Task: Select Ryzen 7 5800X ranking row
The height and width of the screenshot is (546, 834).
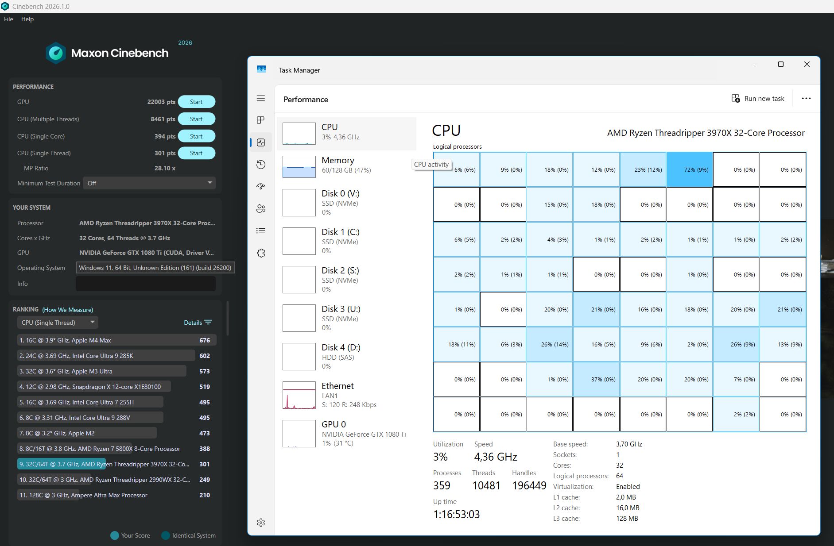Action: [117, 449]
